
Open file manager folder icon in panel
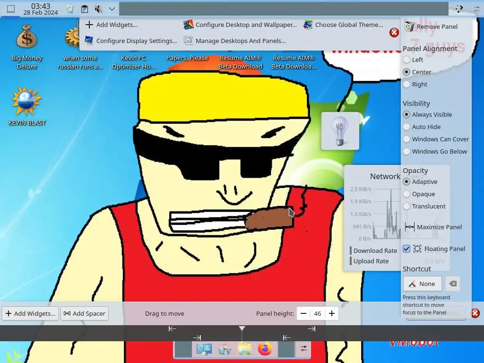245,349
